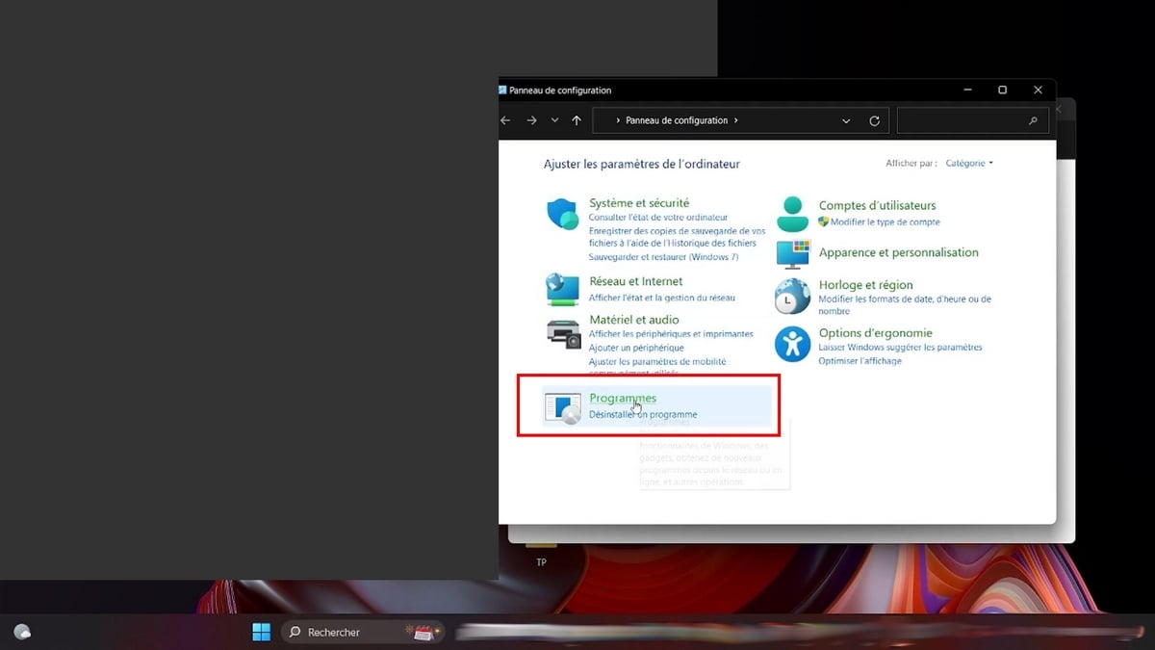Viewport: 1155px width, 650px height.
Task: Open the Options d'ergonomie accessibility icon
Action: [x=792, y=343]
